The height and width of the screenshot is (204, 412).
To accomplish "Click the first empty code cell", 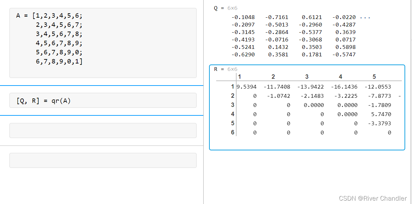I will [x=103, y=130].
